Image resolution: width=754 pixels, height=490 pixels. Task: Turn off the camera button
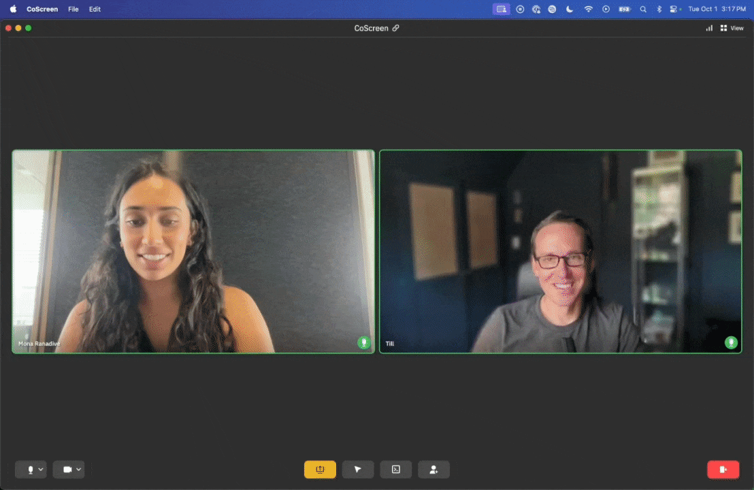tap(67, 470)
